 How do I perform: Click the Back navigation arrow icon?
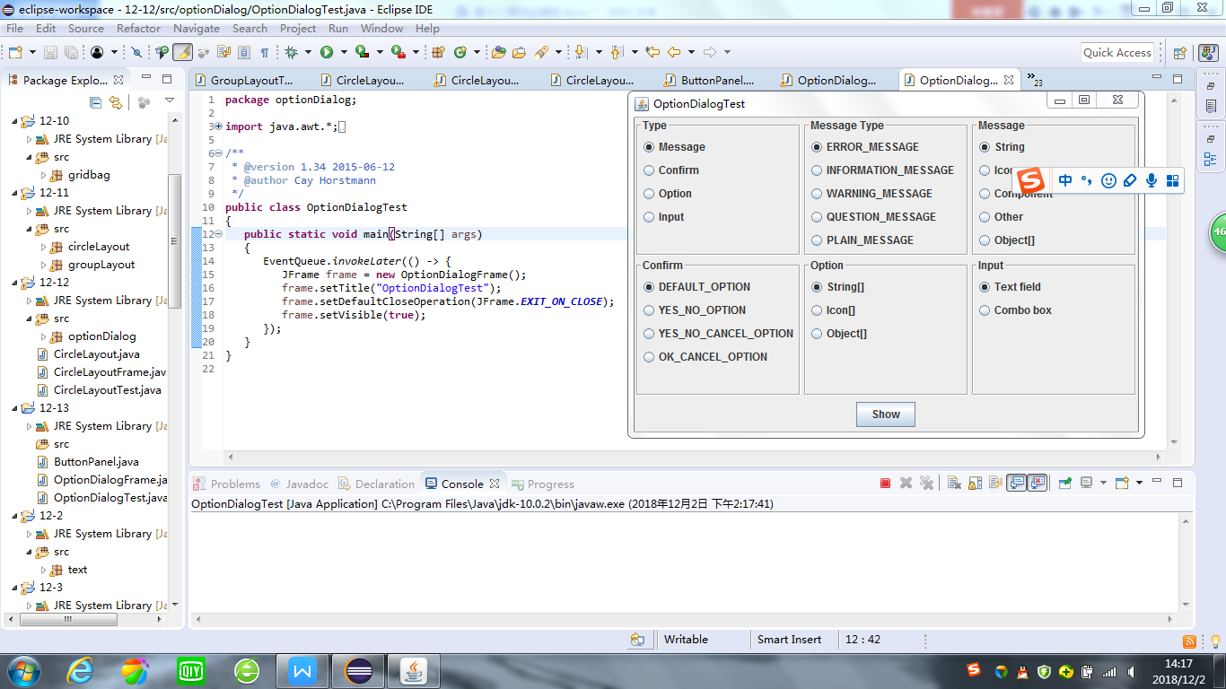click(x=674, y=52)
